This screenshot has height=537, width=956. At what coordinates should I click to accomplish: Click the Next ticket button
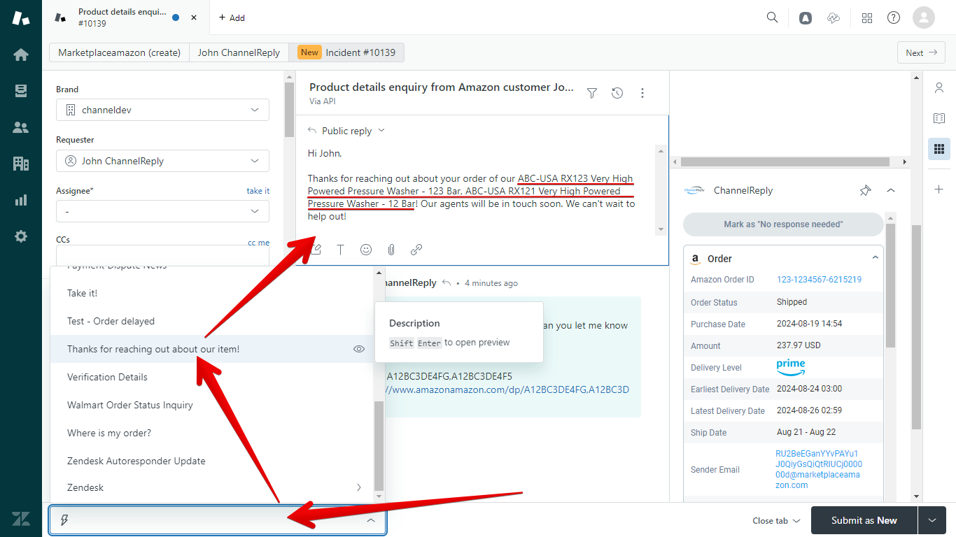(921, 52)
